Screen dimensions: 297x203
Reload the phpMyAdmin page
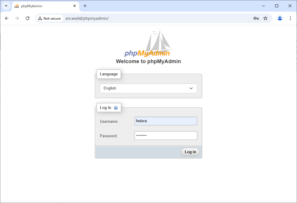coord(28,18)
